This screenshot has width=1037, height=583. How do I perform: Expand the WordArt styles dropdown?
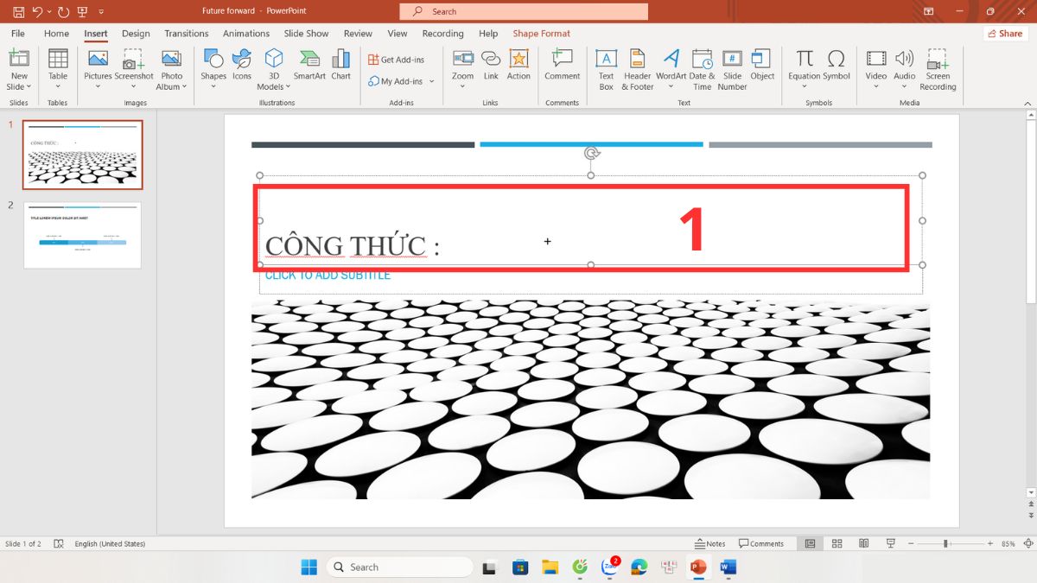coord(671,86)
